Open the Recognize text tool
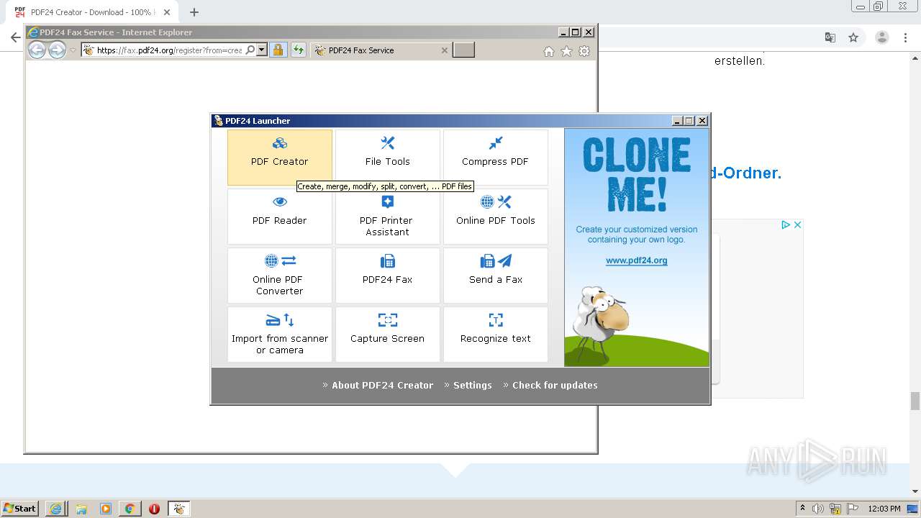Viewport: 921px width, 518px height. click(x=496, y=335)
